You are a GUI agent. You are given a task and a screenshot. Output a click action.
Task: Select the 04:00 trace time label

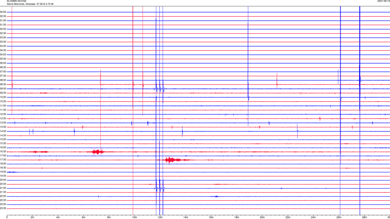tap(3, 46)
